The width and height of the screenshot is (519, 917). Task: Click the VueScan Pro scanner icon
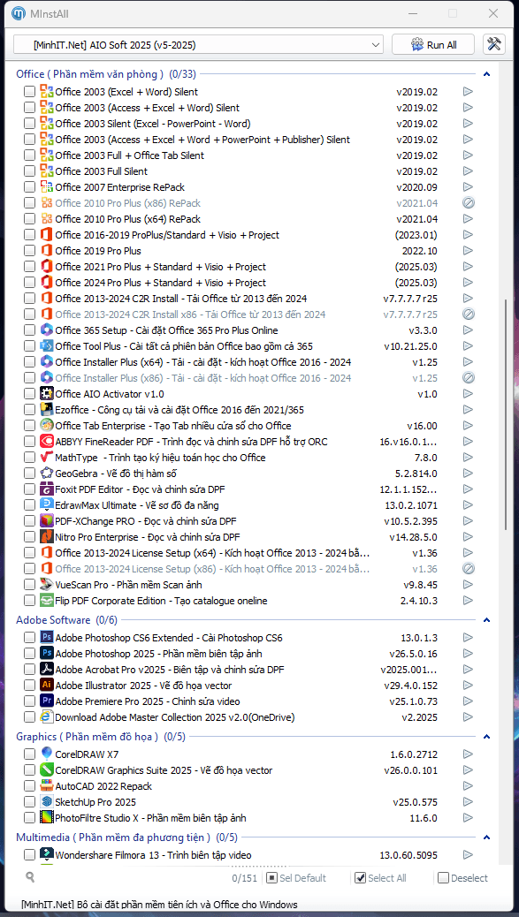pyautogui.click(x=46, y=584)
